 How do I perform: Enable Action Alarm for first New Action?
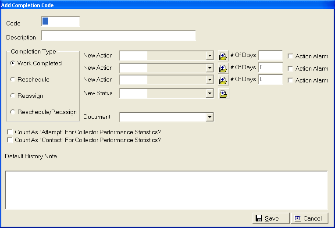click(x=290, y=57)
